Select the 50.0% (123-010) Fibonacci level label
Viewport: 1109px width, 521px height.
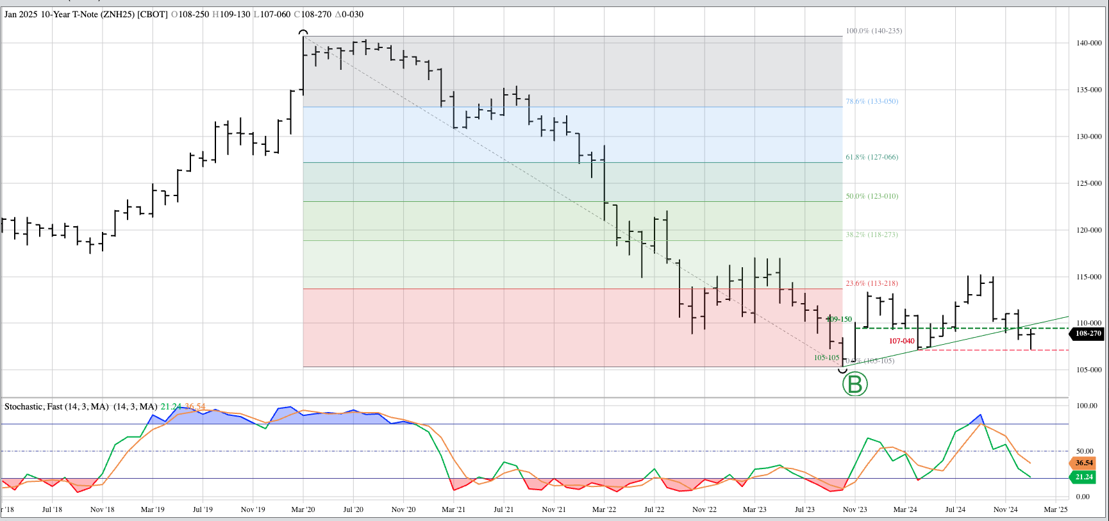click(x=871, y=196)
